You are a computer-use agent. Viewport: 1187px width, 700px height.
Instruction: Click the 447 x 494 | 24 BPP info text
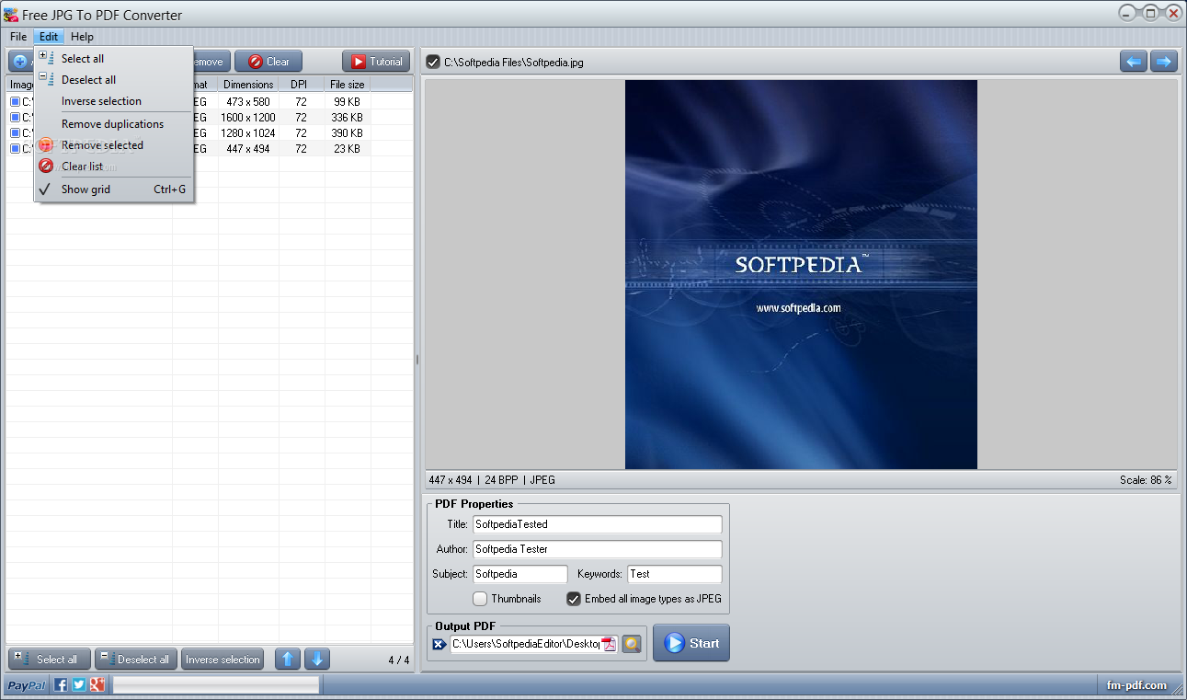click(x=492, y=480)
